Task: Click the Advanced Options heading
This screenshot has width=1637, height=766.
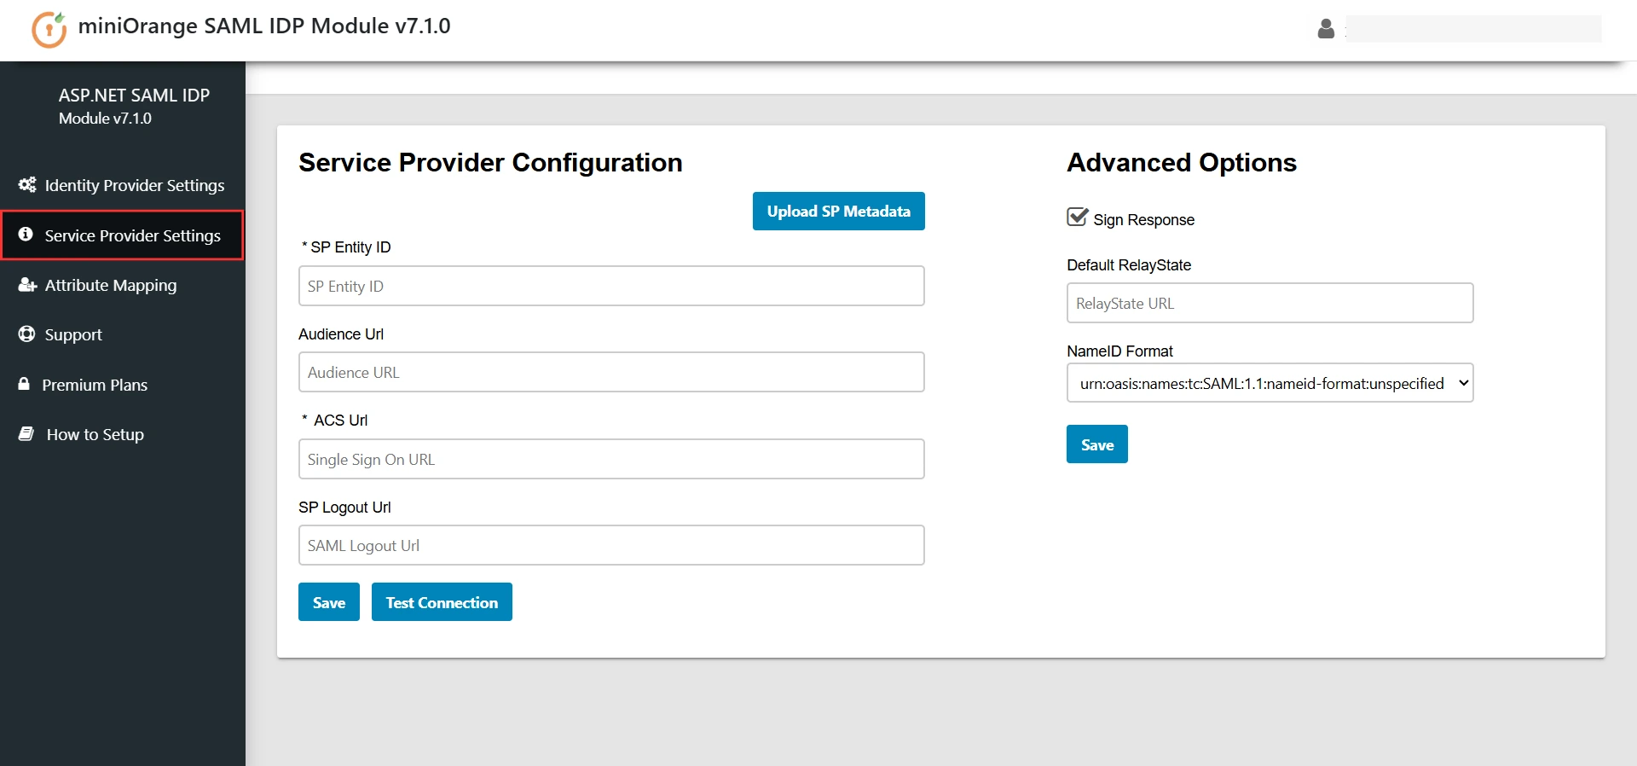Action: tap(1182, 162)
